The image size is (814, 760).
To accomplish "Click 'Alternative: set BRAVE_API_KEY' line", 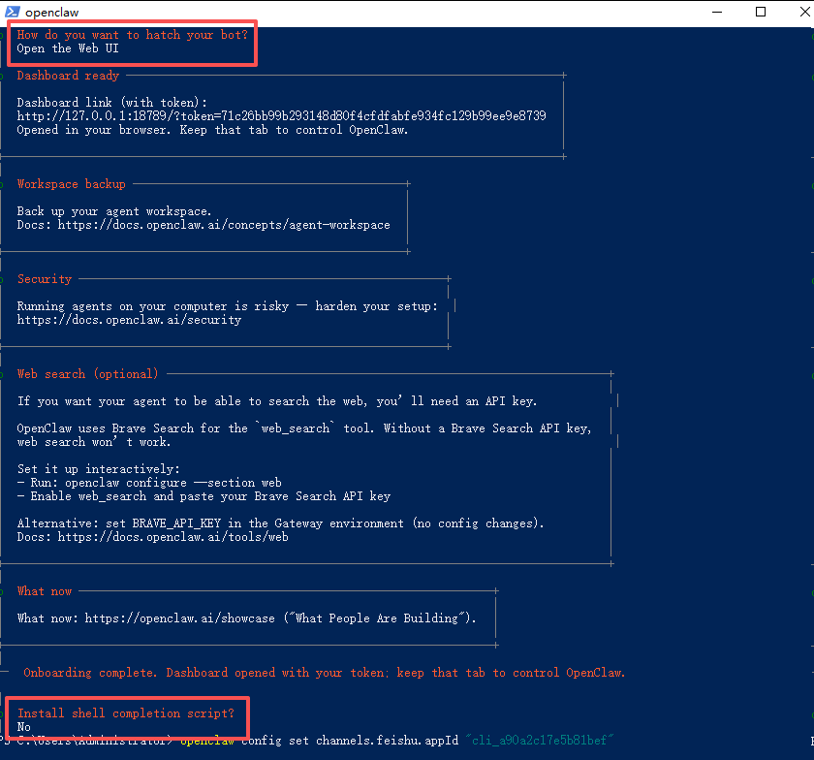I will [280, 523].
